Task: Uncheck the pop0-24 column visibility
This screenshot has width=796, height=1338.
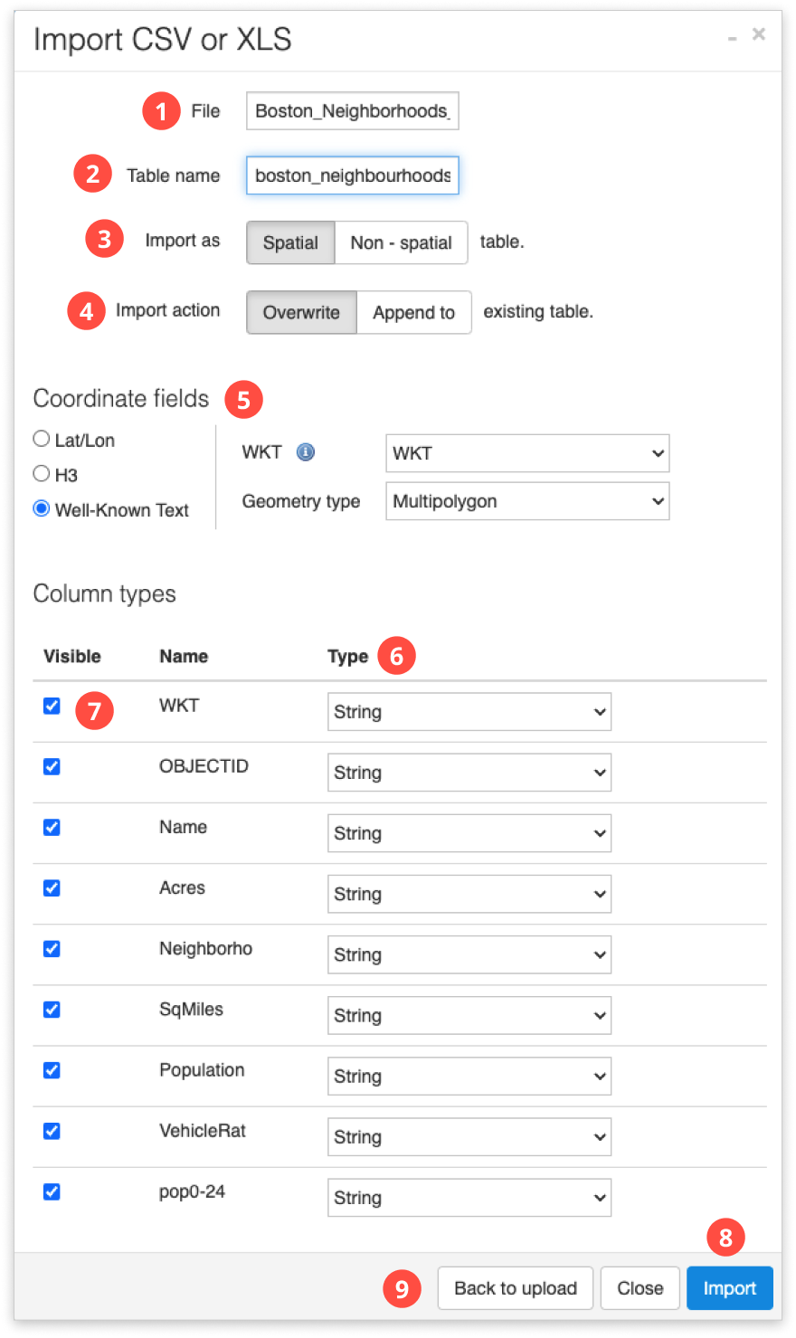Action: pyautogui.click(x=52, y=1191)
